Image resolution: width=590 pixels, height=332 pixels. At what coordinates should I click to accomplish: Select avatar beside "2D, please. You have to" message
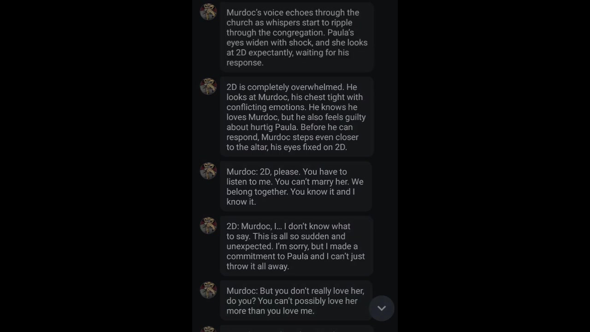click(x=208, y=171)
